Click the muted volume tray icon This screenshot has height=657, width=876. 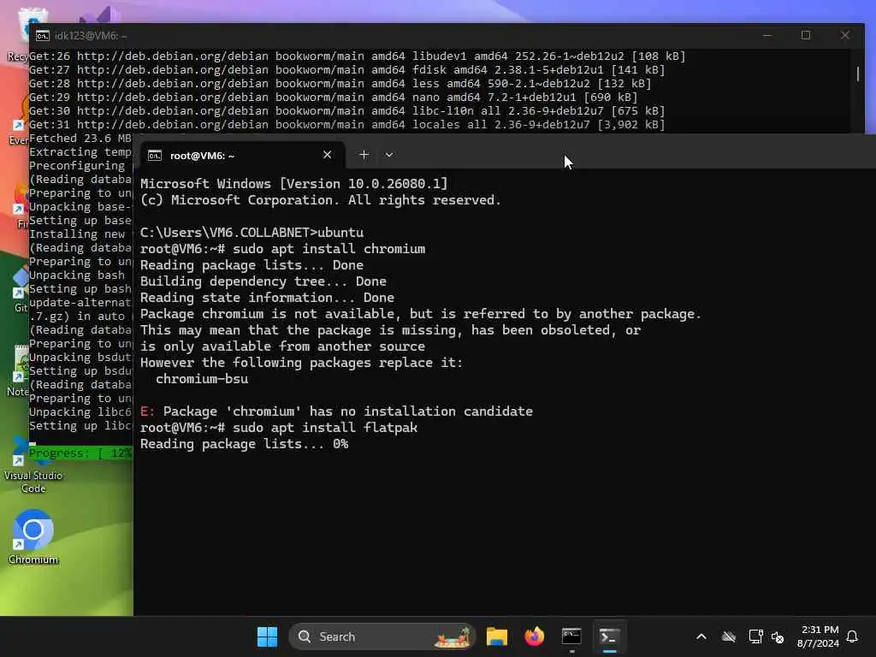pyautogui.click(x=778, y=636)
